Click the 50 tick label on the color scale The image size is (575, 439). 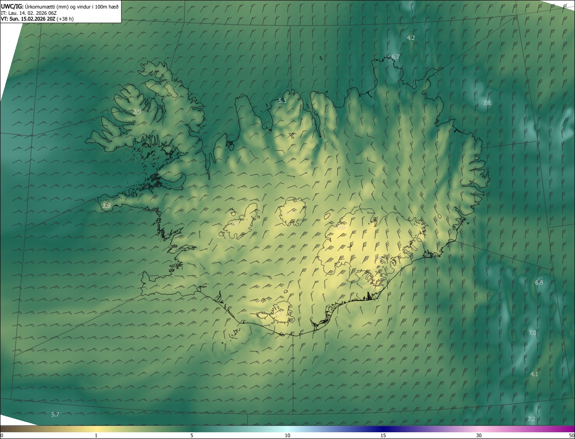[x=571, y=435]
